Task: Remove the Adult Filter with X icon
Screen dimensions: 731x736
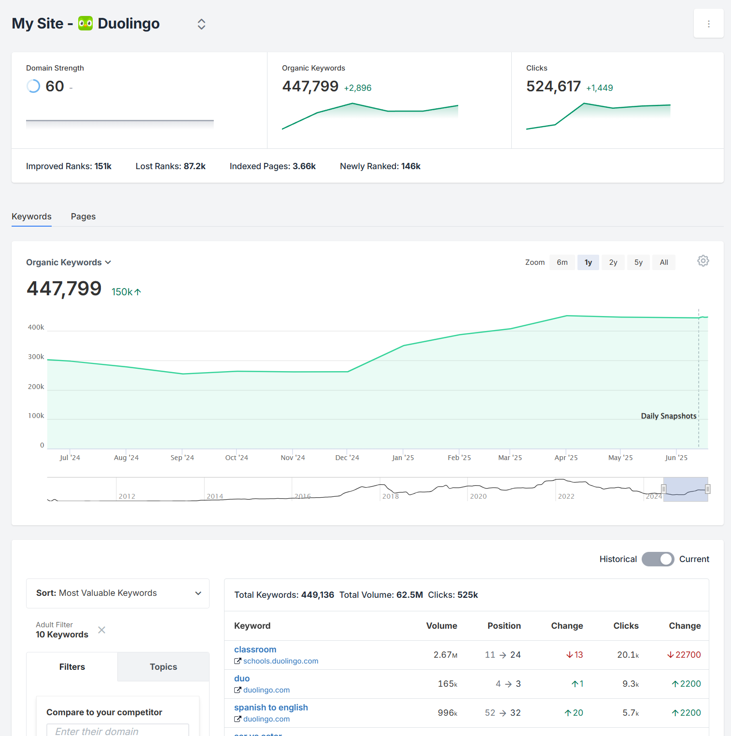Action: pos(101,630)
